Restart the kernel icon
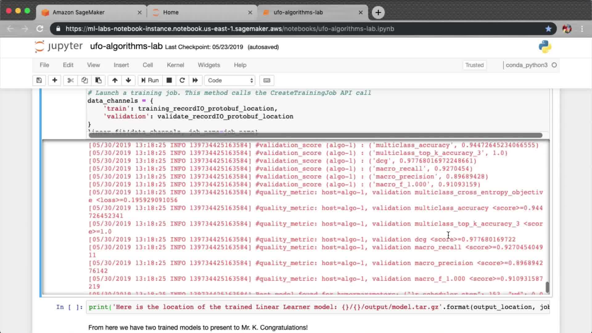Image resolution: width=592 pixels, height=333 pixels. click(x=182, y=80)
